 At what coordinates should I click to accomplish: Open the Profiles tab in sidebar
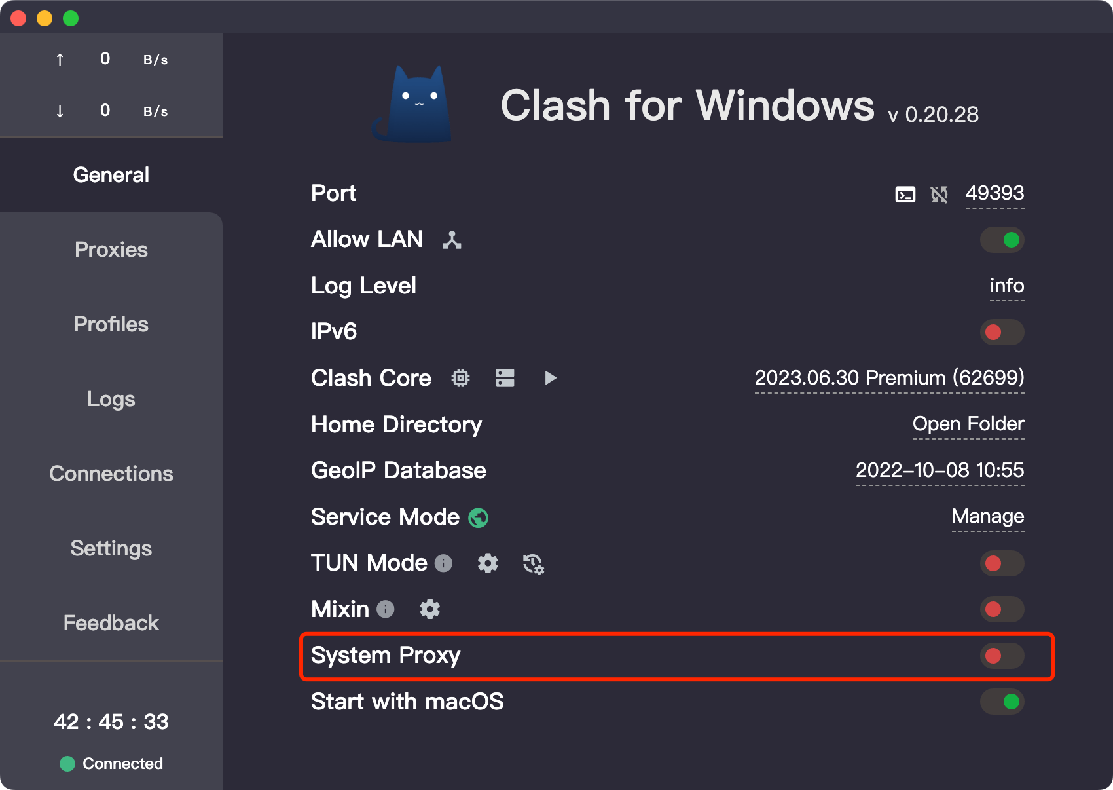click(x=111, y=324)
